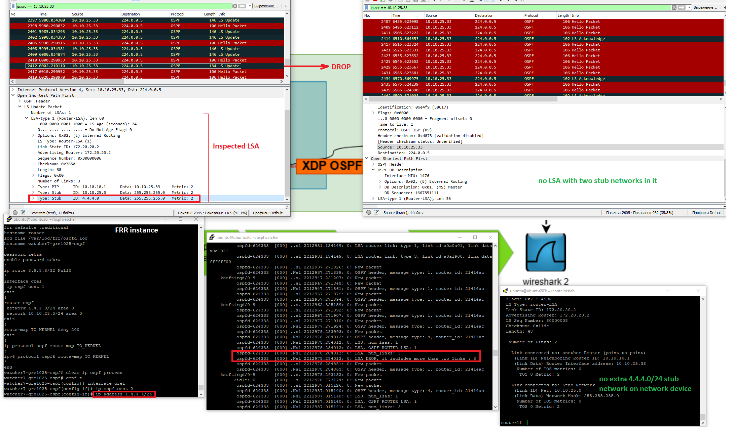Click Профиль: Default in left status bar

coord(267,213)
